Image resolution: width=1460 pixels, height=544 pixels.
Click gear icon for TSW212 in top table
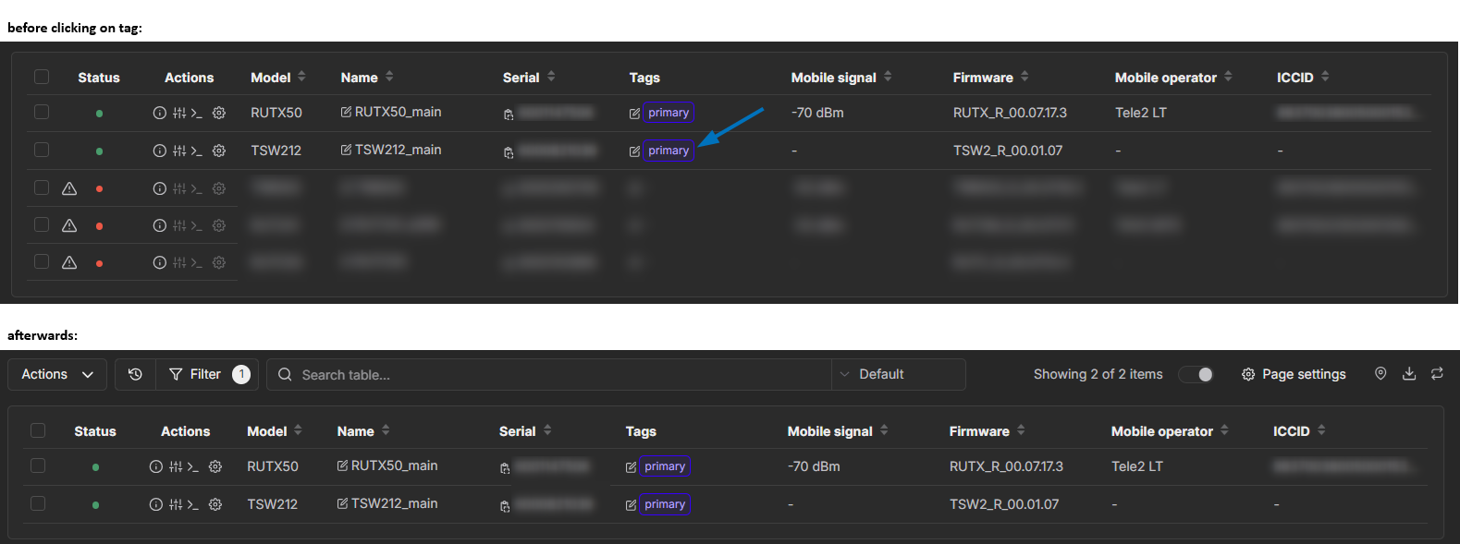coord(219,151)
